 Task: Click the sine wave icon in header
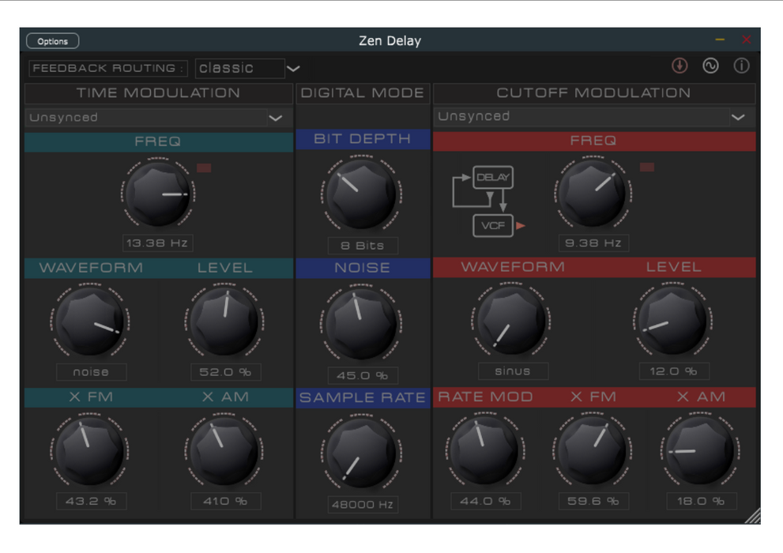tap(710, 66)
